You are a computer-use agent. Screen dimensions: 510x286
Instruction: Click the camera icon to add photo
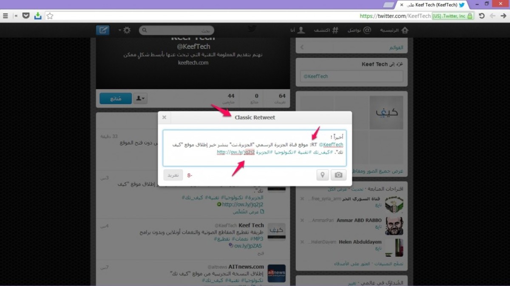click(x=338, y=175)
